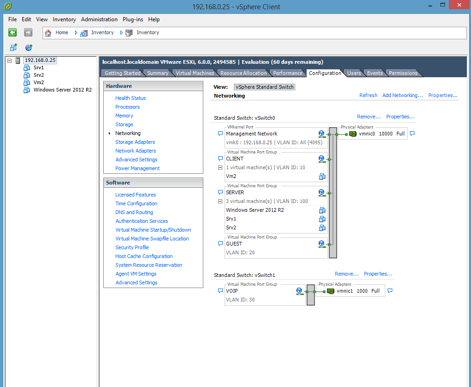Click the network globe icon of GUEST
471x387 pixels.
tap(322, 244)
